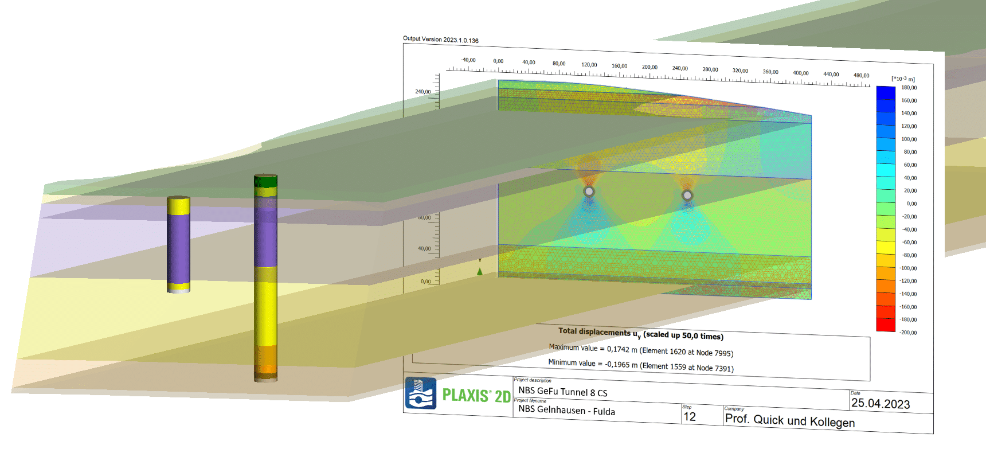This screenshot has width=986, height=449.
Task: Click the yellow legend segment beside -80,00
Action: [886, 248]
